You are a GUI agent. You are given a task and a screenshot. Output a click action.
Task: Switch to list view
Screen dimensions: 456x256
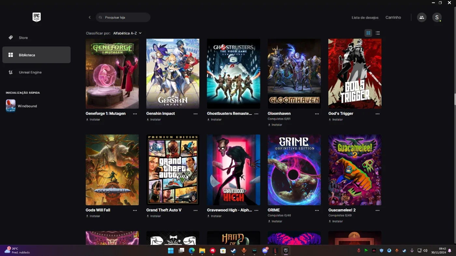click(x=378, y=33)
